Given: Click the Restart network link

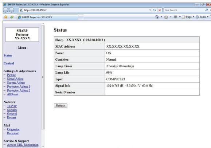Looking at the screenshot, I should (x=11, y=118).
